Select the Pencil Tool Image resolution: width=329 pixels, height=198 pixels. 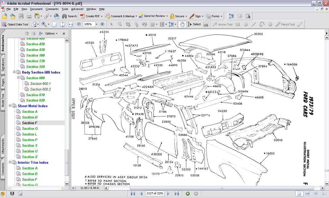[285, 24]
